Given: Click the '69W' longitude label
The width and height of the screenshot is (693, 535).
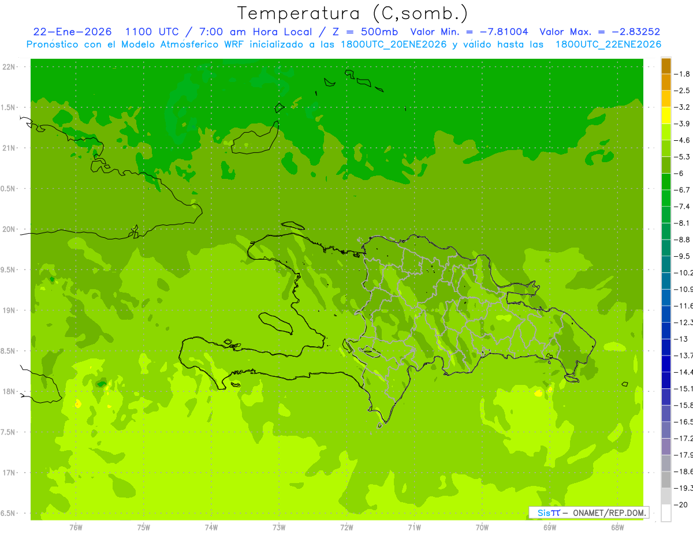Looking at the screenshot, I should [x=550, y=527].
